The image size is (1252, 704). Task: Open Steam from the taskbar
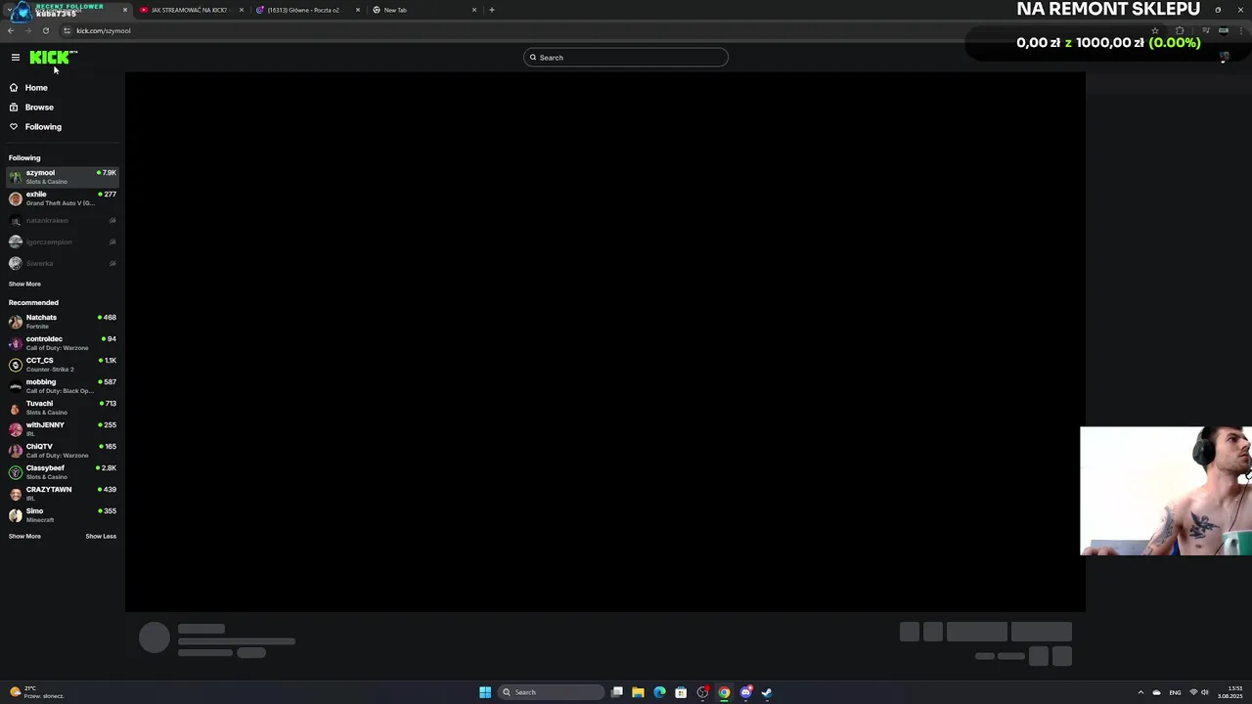click(767, 692)
